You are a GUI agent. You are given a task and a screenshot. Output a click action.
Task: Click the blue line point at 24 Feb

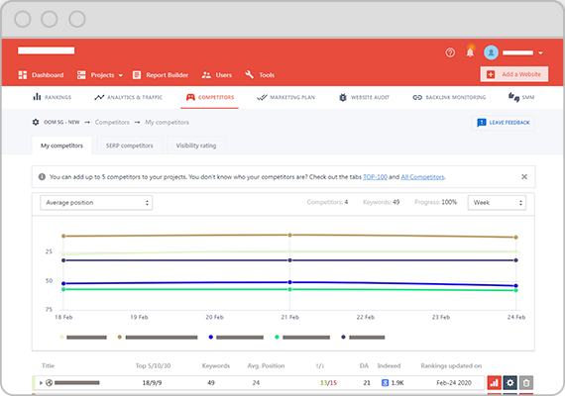point(516,286)
